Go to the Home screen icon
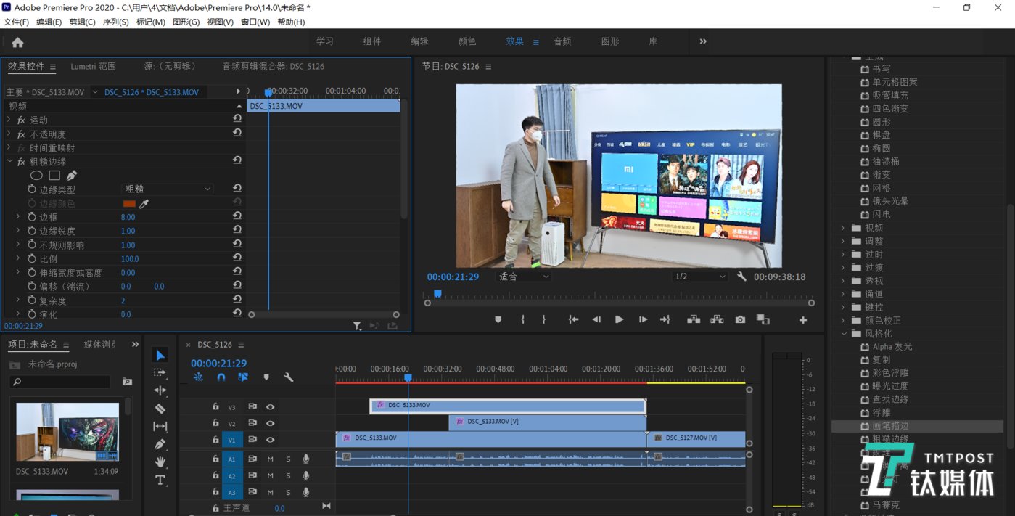Image resolution: width=1015 pixels, height=516 pixels. 18,42
